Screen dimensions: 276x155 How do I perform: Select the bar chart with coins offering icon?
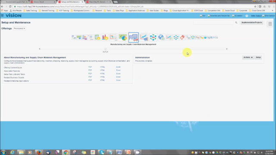pos(105,37)
